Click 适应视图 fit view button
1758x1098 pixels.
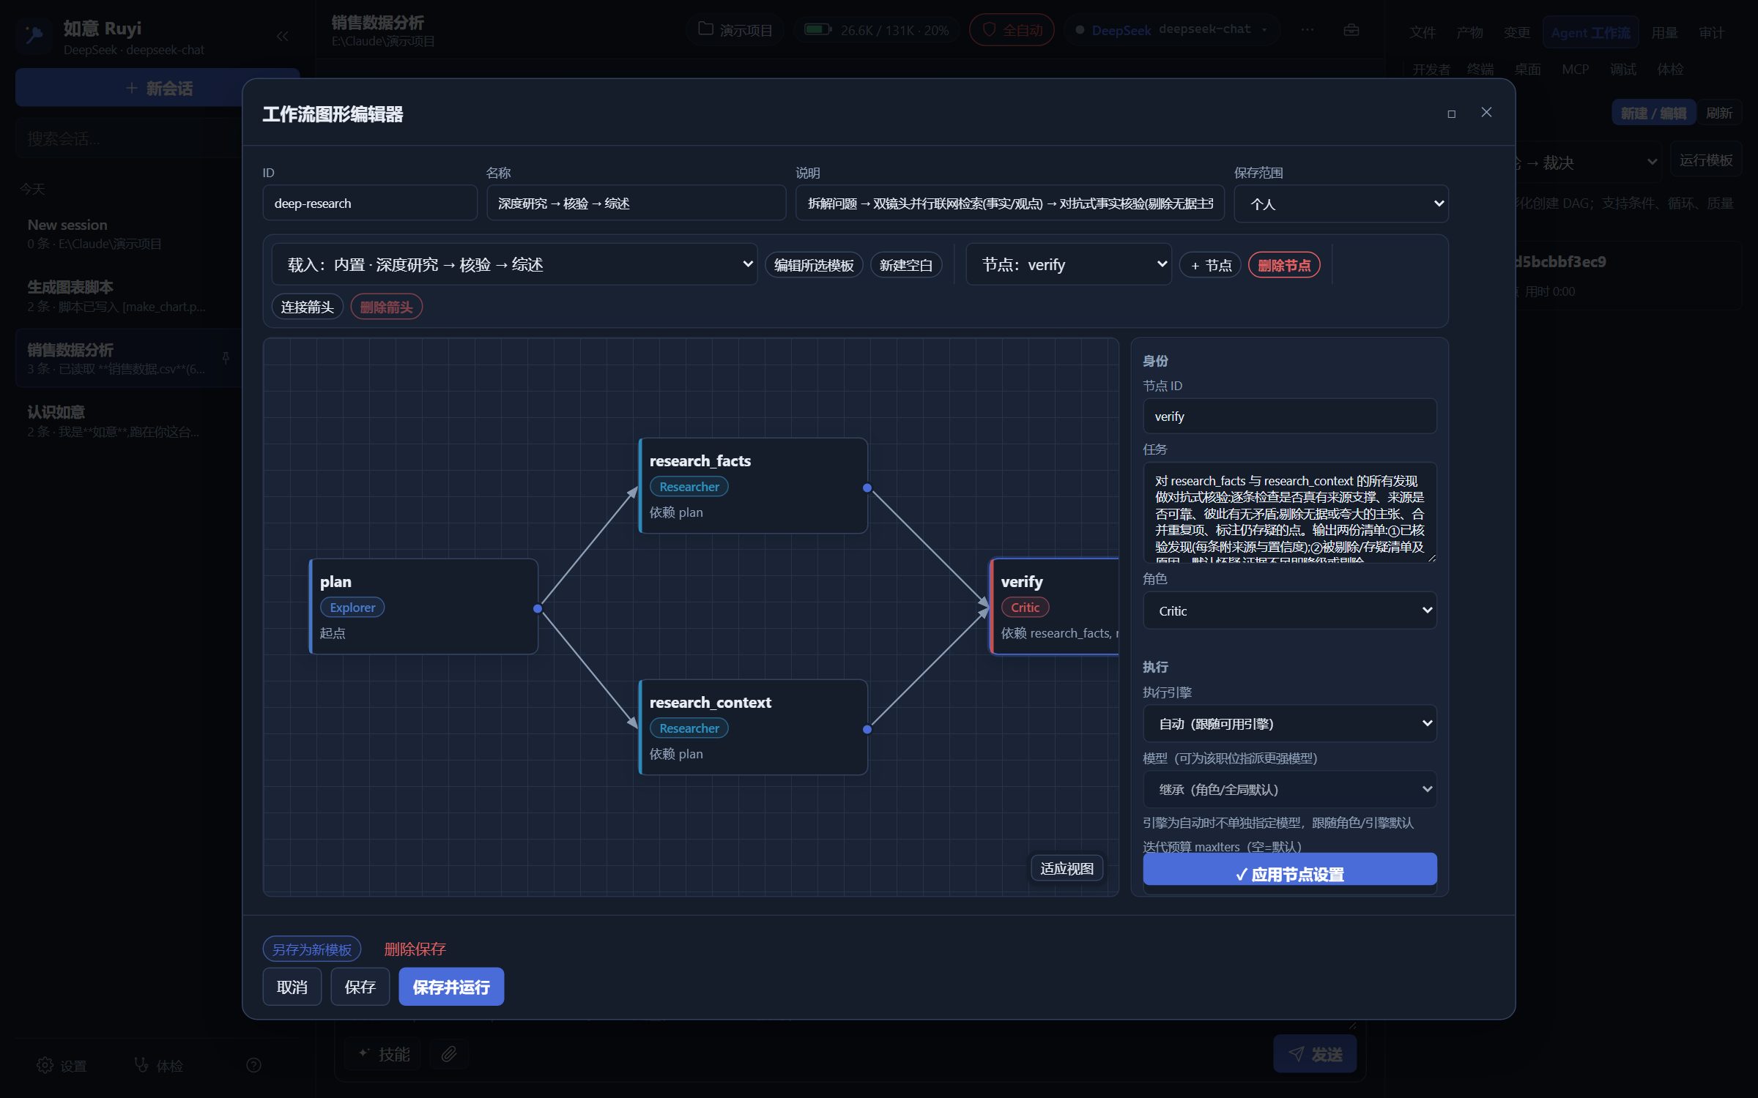[1067, 869]
